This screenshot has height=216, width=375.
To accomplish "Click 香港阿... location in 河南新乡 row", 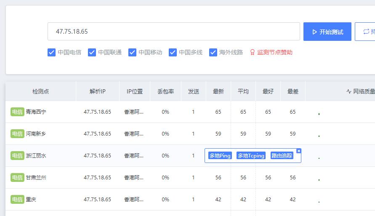I will (x=134, y=134).
